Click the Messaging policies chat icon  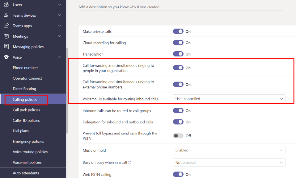coord(6,47)
